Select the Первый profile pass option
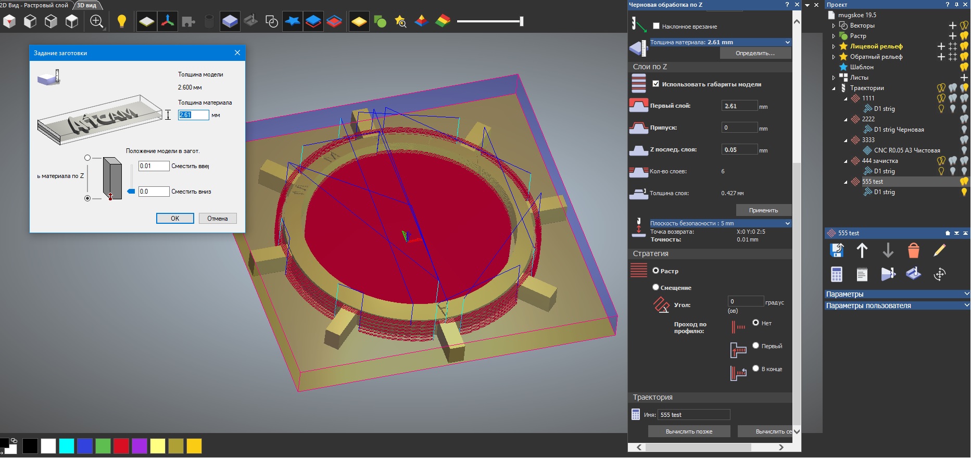 [x=756, y=346]
